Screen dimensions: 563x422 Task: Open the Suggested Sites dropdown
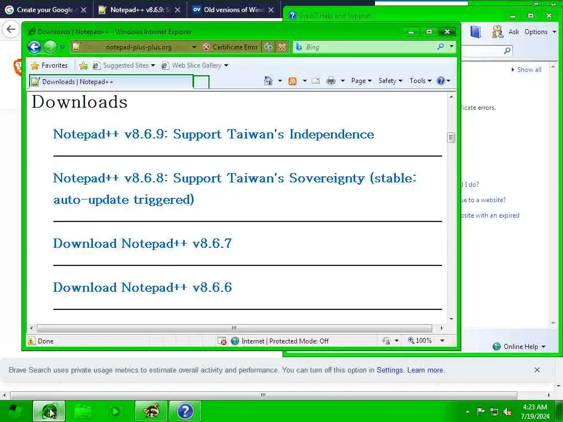click(x=124, y=65)
